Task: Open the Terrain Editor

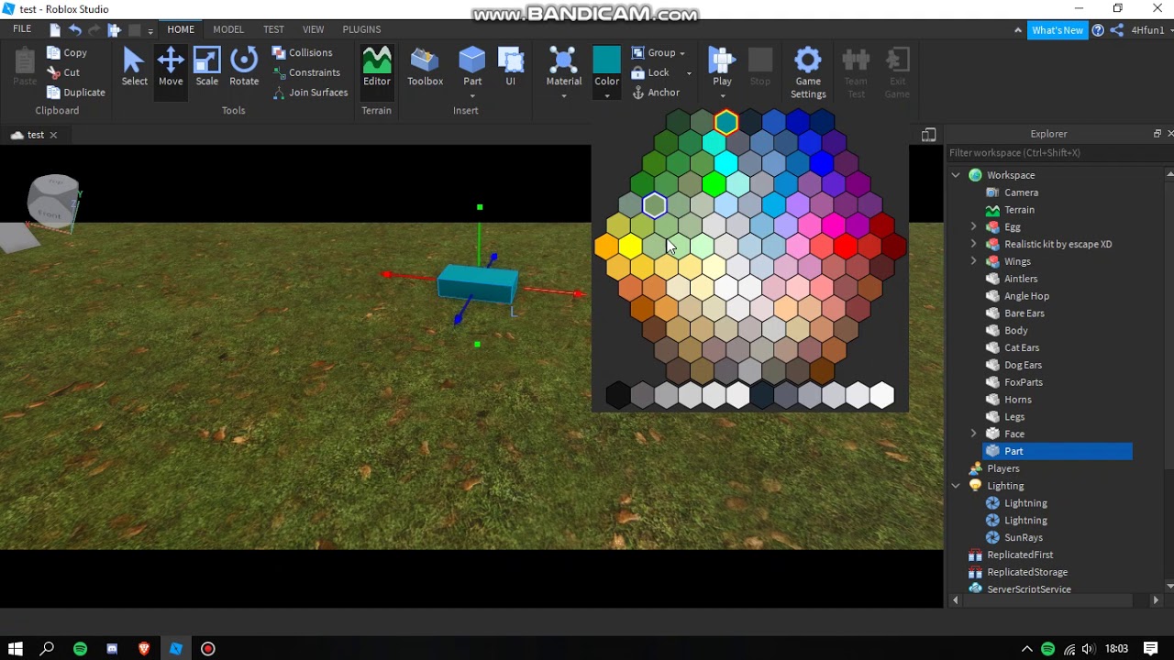Action: (377, 67)
